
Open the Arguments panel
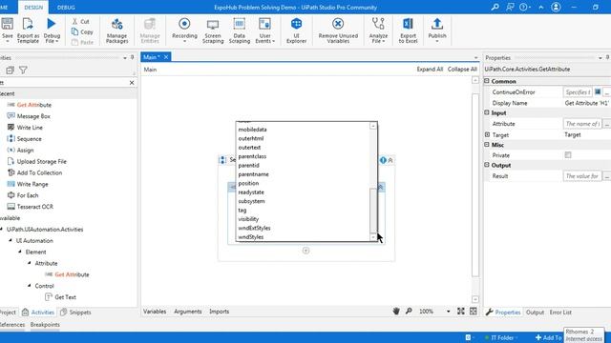click(x=188, y=312)
